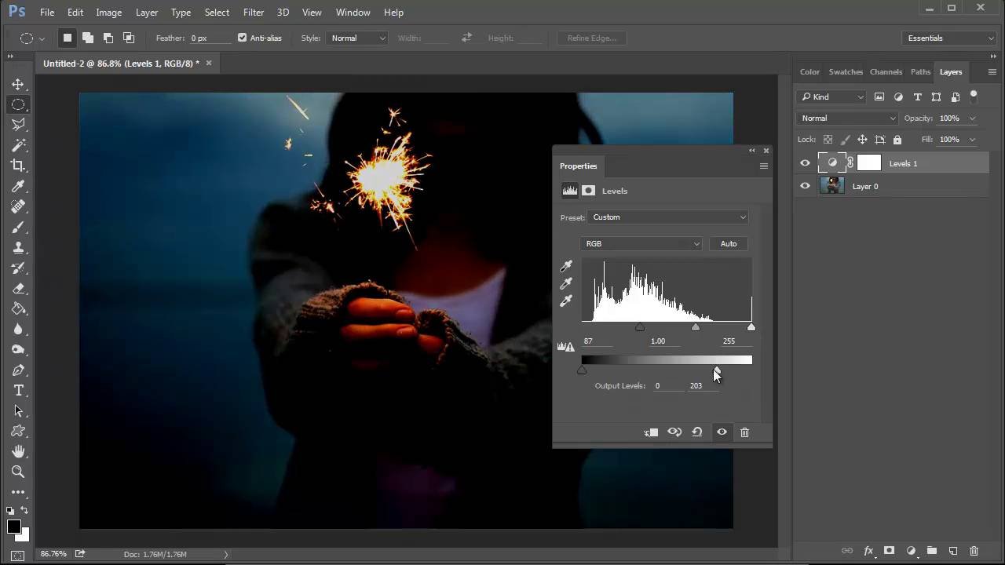This screenshot has width=1005, height=565.
Task: Click the white point eyedropper in Levels
Action: click(x=566, y=301)
